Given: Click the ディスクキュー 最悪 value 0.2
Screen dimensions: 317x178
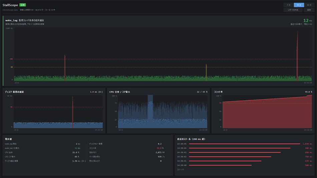Looking at the screenshot, I should point(160,144).
